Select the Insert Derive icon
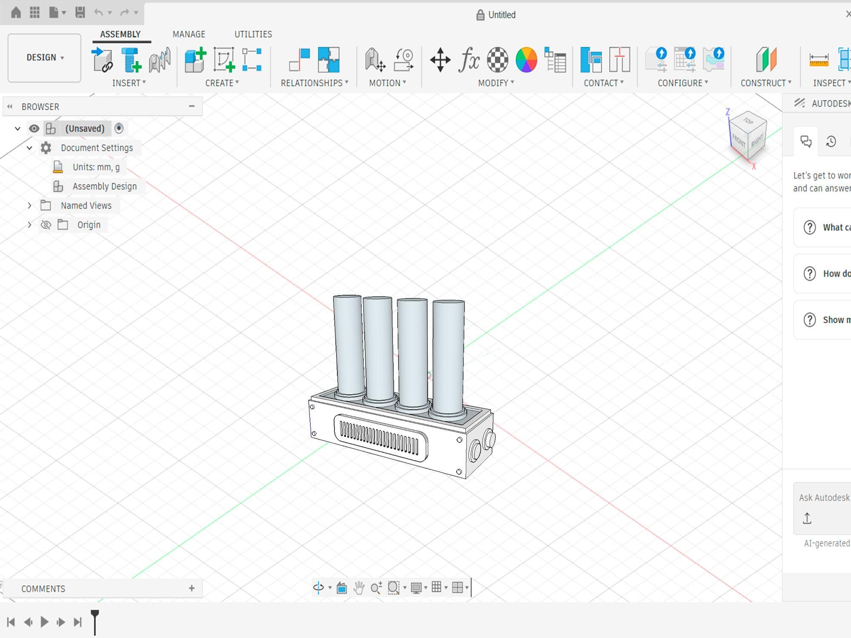851x638 pixels. coord(160,60)
